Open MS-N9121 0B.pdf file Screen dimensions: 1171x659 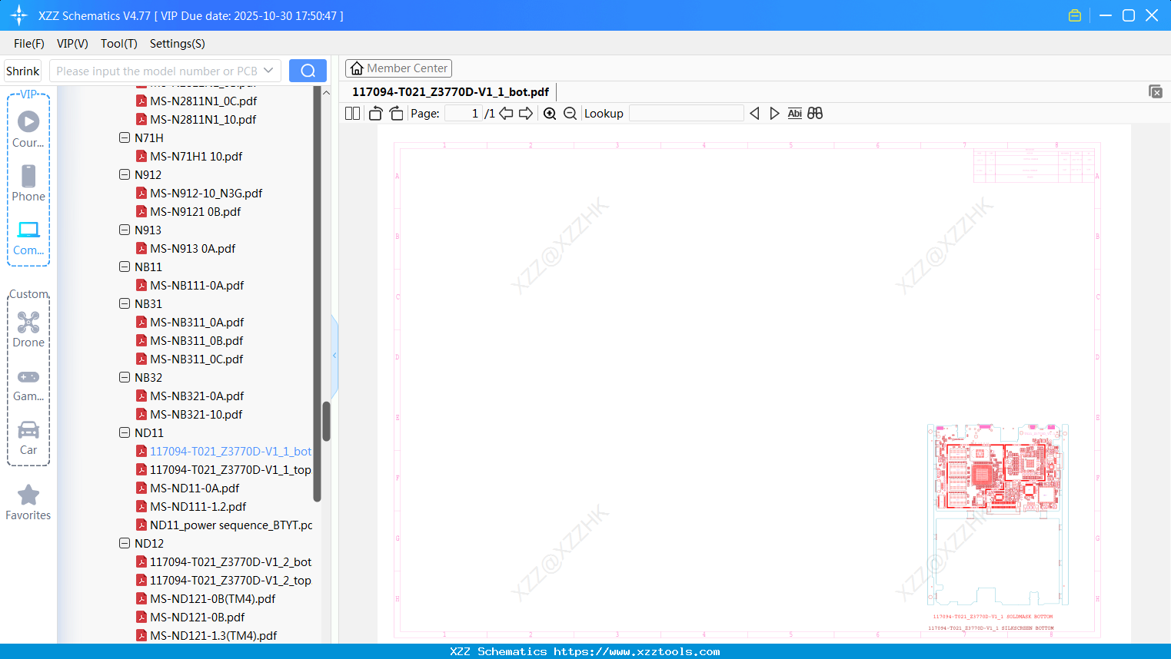195,212
